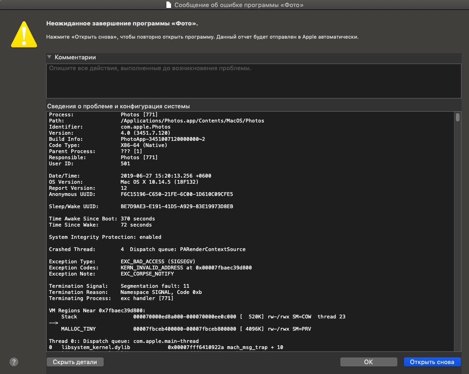Click KERN_INVALID_ADDRESS exception codes line
The width and height of the screenshot is (469, 374).
[150, 268]
